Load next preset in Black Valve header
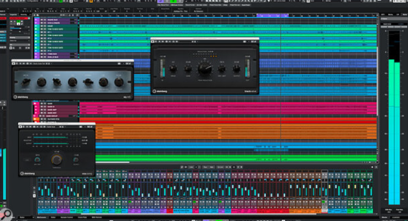Screen dimensions: 408x221 [x=195, y=41]
